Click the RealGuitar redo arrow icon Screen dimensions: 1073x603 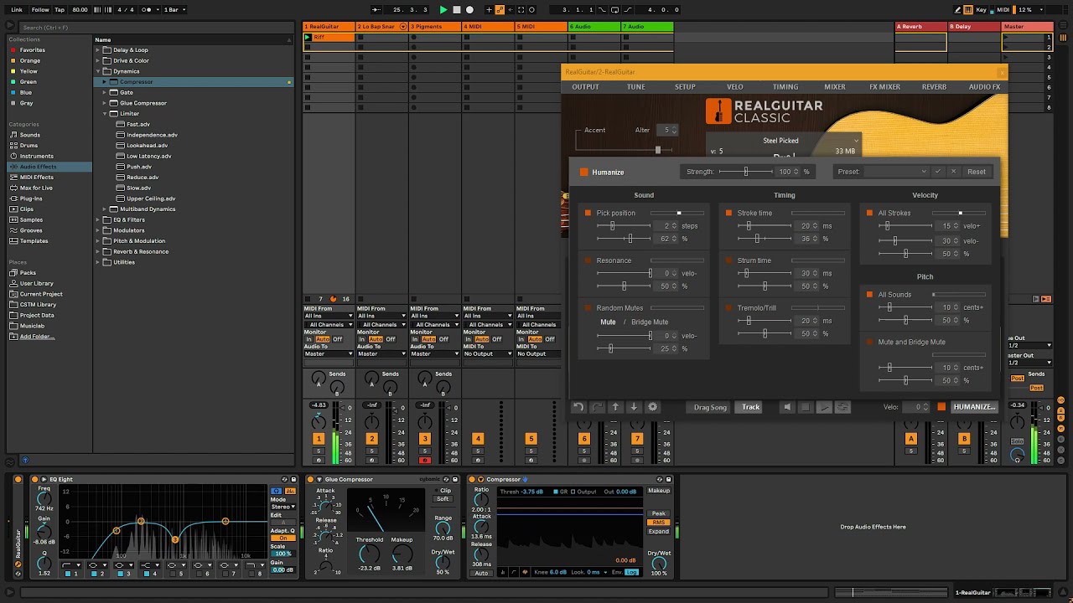tap(597, 407)
